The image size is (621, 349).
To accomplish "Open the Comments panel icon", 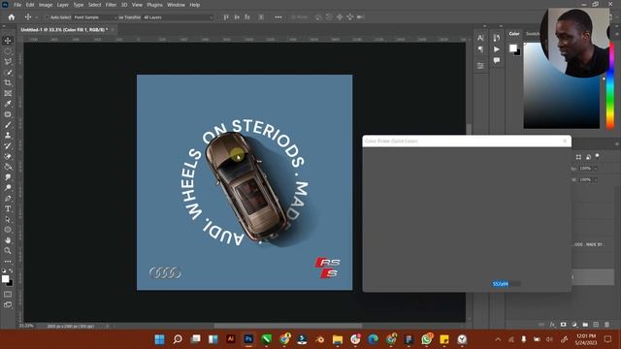I will 497,60.
